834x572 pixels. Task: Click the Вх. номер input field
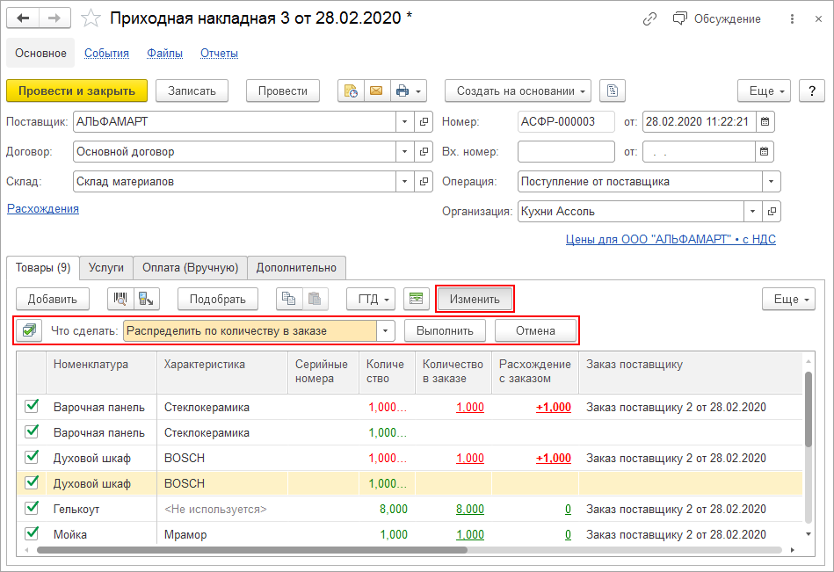coord(567,151)
